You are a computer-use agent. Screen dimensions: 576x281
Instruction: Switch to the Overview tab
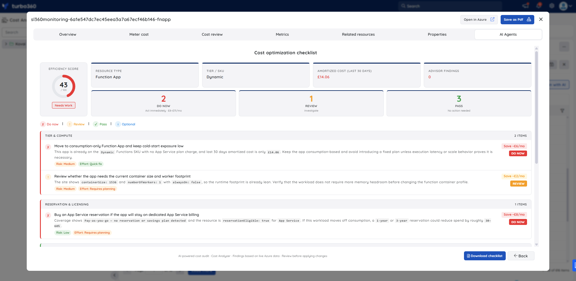68,34
